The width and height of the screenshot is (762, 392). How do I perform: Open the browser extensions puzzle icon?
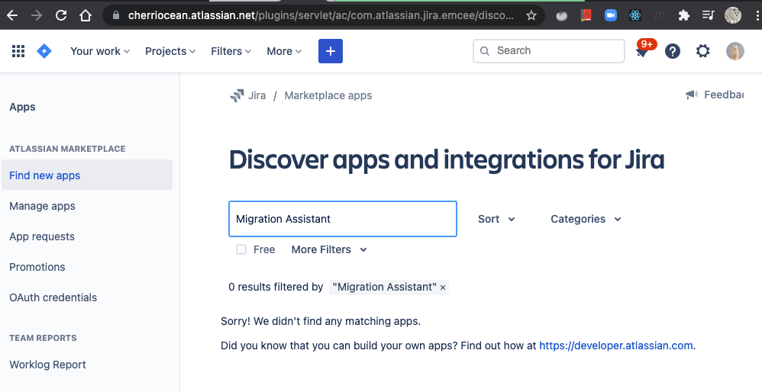point(684,15)
